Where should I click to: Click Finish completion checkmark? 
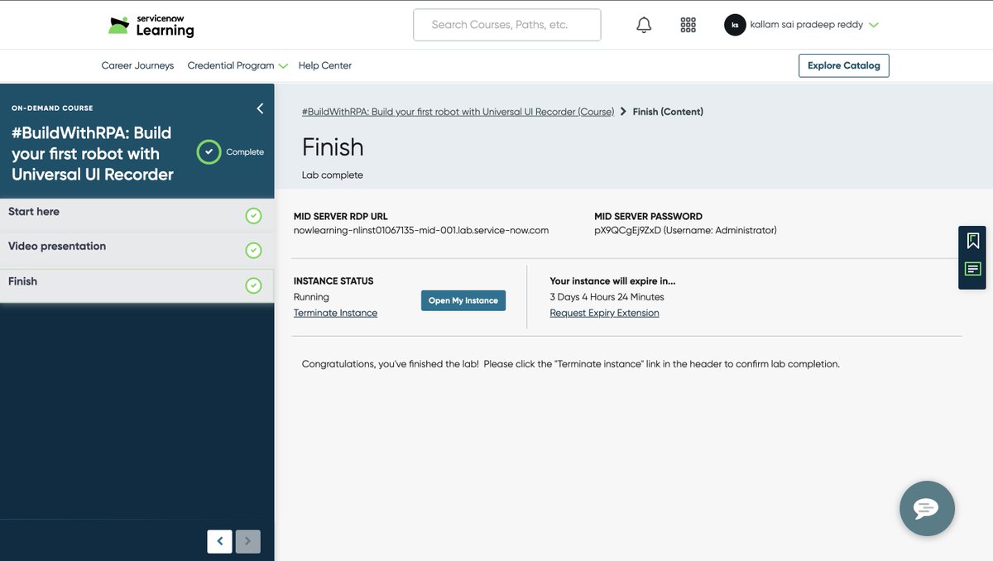[x=254, y=285]
